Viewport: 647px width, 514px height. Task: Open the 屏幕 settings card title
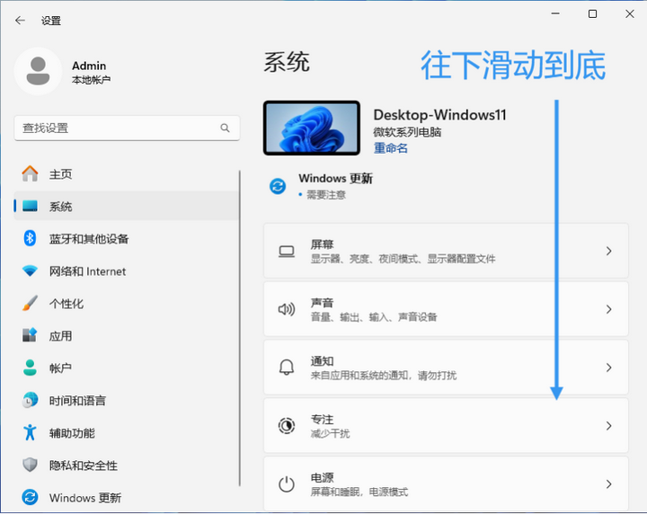tap(322, 244)
